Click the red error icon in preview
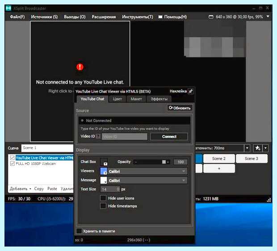The width and height of the screenshot is (277, 251). coord(80,67)
